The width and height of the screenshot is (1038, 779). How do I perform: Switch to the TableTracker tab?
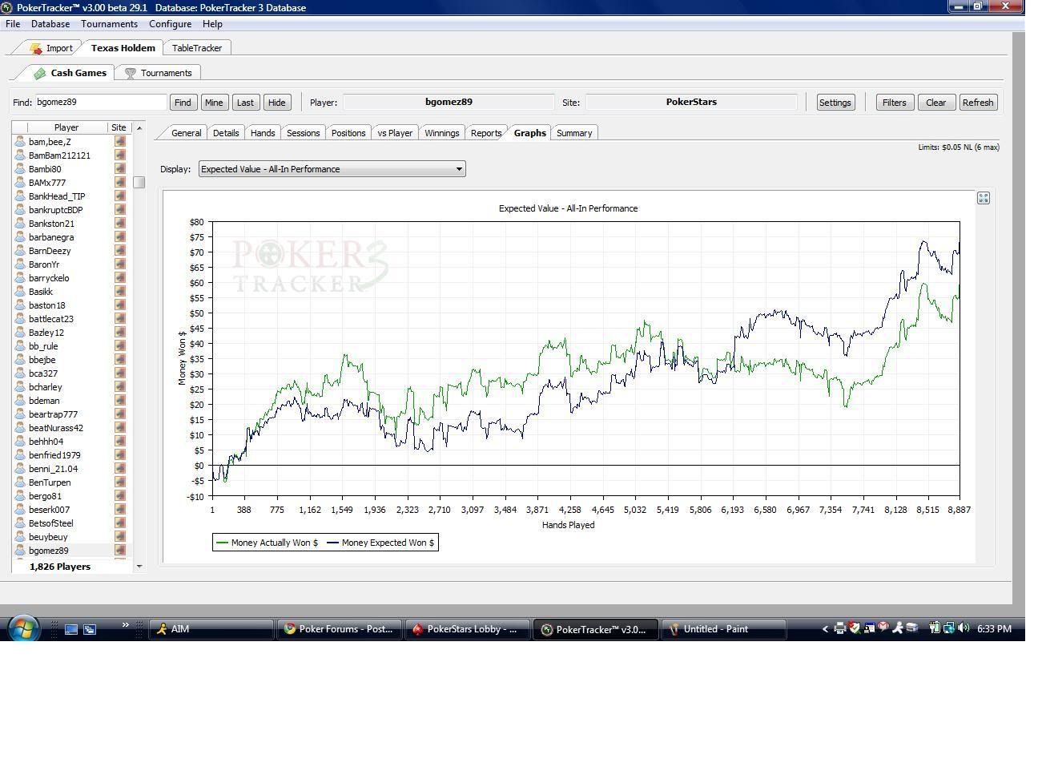(197, 48)
